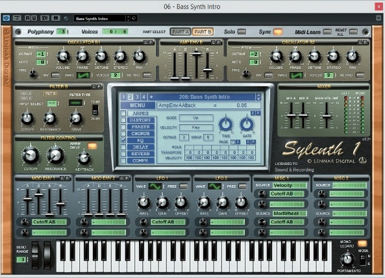Image resolution: width=385 pixels, height=278 pixels.
Task: Toggle Oscillator B1 INV switch
Action: tap(56, 75)
